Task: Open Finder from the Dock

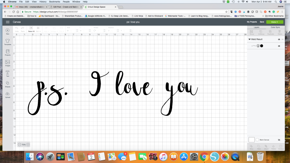Action: 29,157
